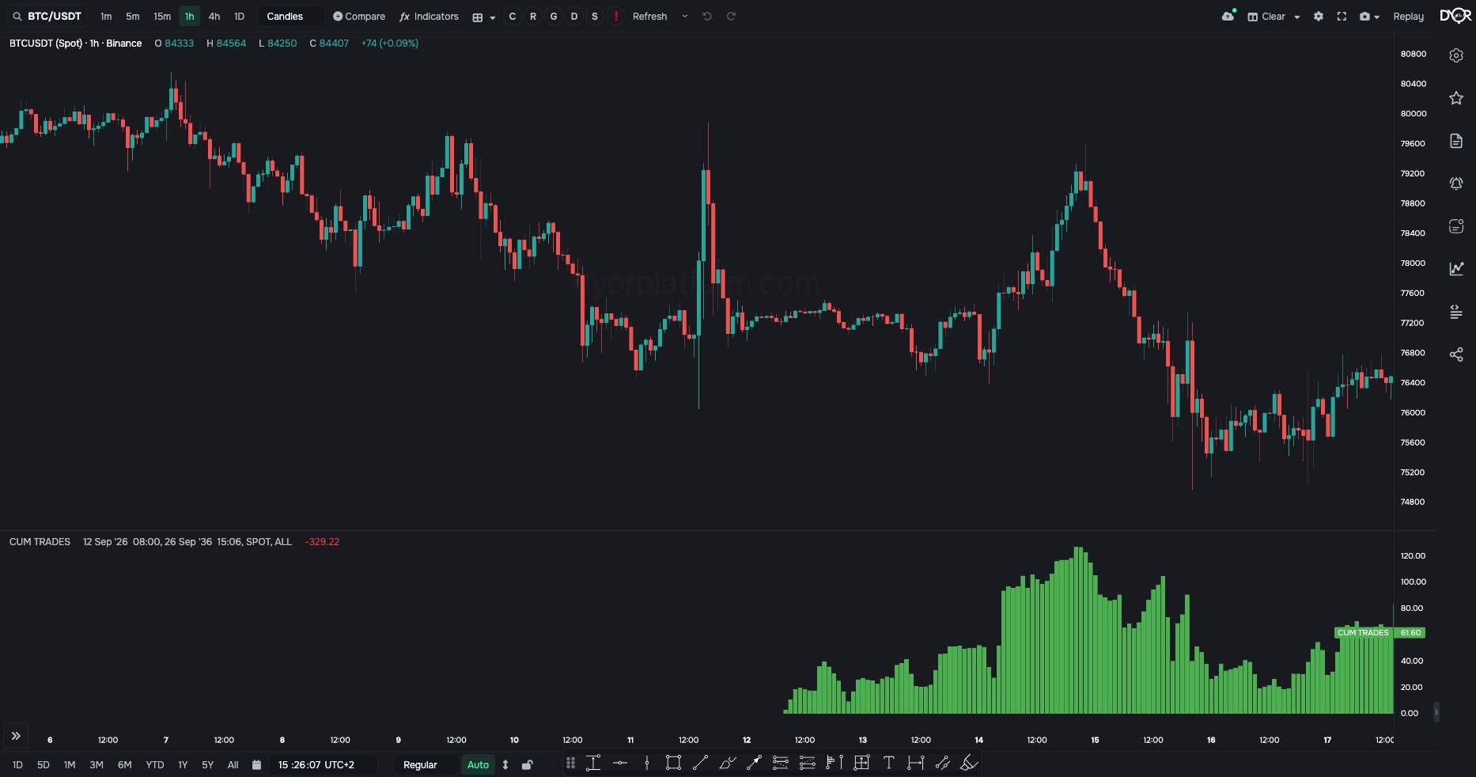
Task: Open the Candles chart type dropdown
Action: [290, 17]
